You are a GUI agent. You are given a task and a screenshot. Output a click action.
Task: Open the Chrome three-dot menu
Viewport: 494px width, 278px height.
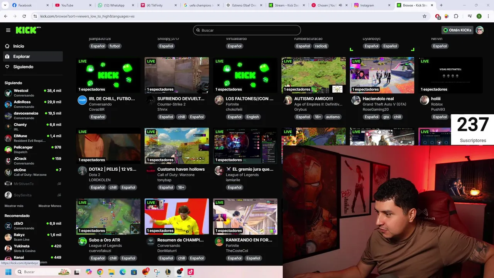click(488, 16)
